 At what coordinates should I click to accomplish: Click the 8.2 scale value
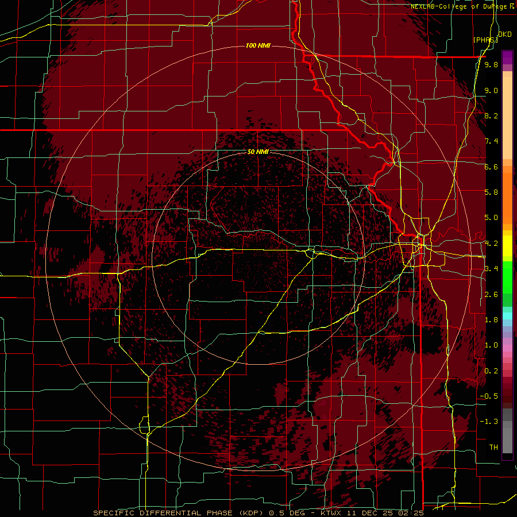point(491,115)
